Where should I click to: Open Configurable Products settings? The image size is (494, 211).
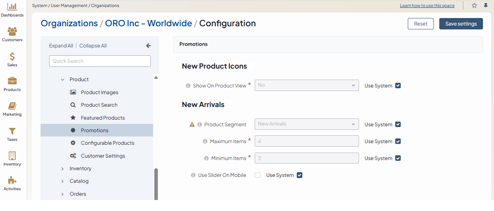[107, 143]
